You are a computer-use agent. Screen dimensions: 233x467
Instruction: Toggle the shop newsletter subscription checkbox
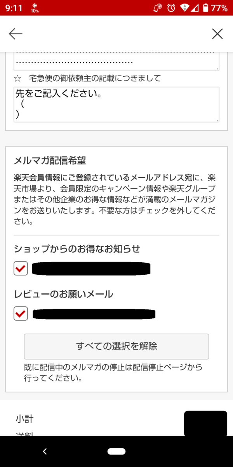(21, 269)
